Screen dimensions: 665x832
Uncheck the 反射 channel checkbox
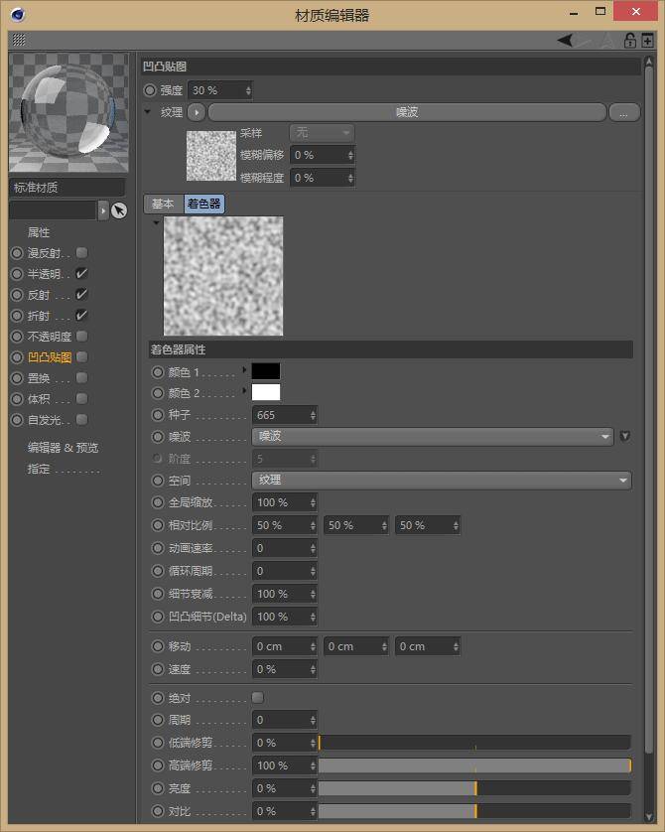(82, 295)
